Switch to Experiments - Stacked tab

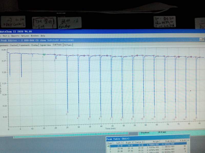tap(8, 45)
